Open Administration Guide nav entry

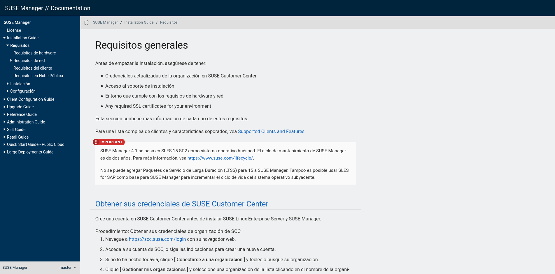pos(26,122)
